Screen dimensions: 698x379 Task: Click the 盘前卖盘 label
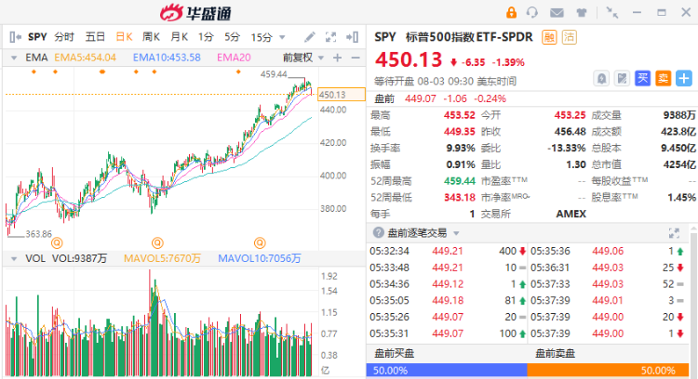click(x=555, y=354)
